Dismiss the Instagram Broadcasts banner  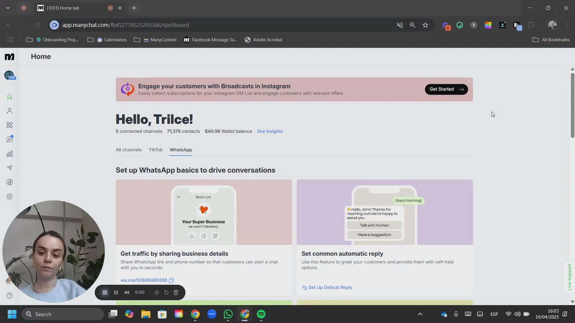pyautogui.click(x=469, y=81)
